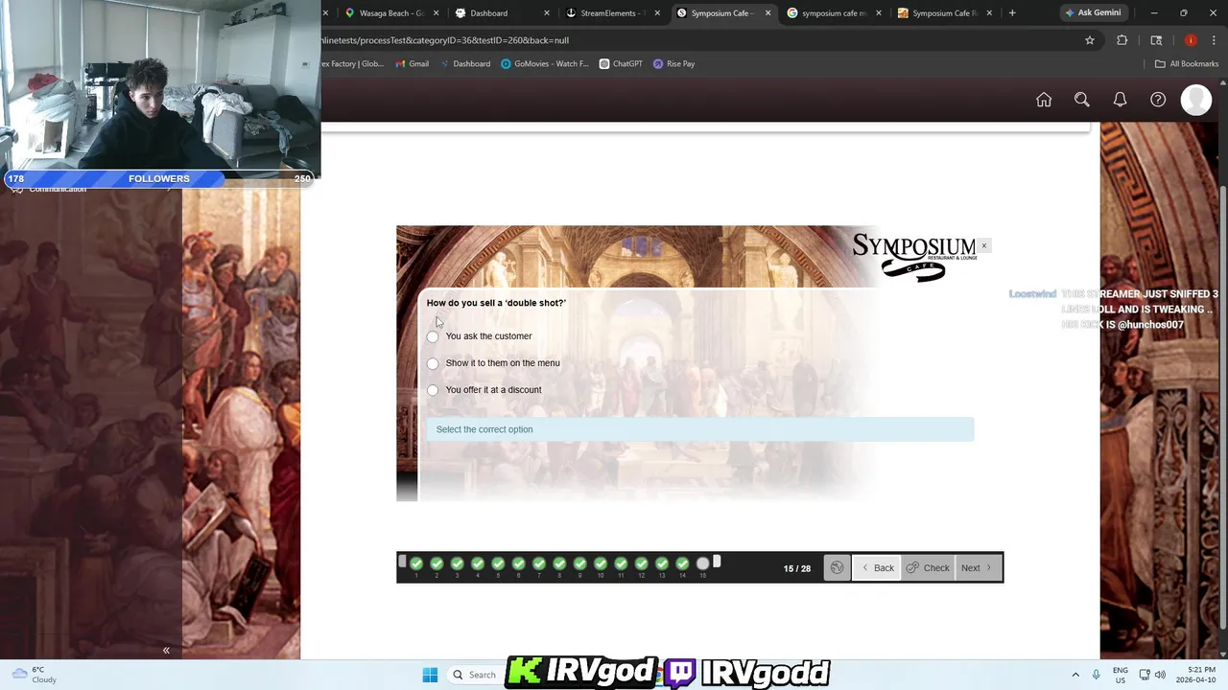1228x690 pixels.
Task: Click the Ask Gemini button
Action: click(x=1093, y=13)
